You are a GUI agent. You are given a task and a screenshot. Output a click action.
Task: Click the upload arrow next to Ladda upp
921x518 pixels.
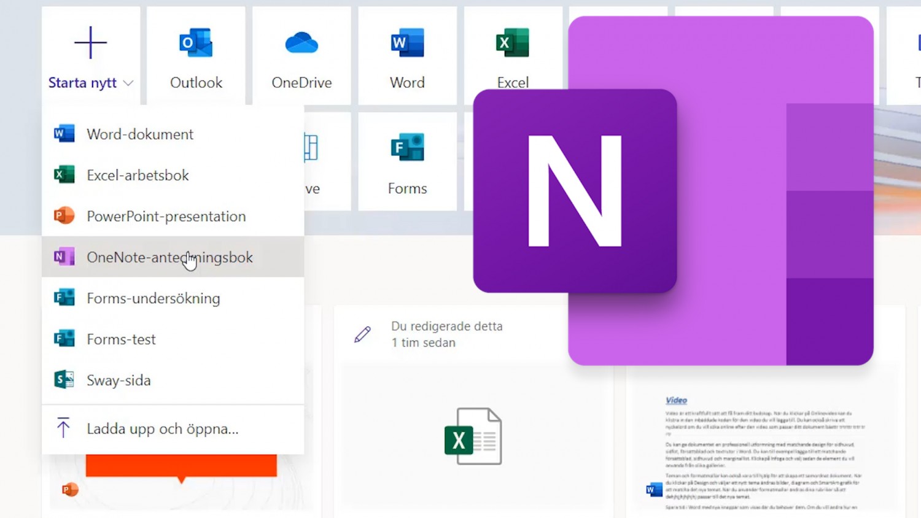[62, 428]
